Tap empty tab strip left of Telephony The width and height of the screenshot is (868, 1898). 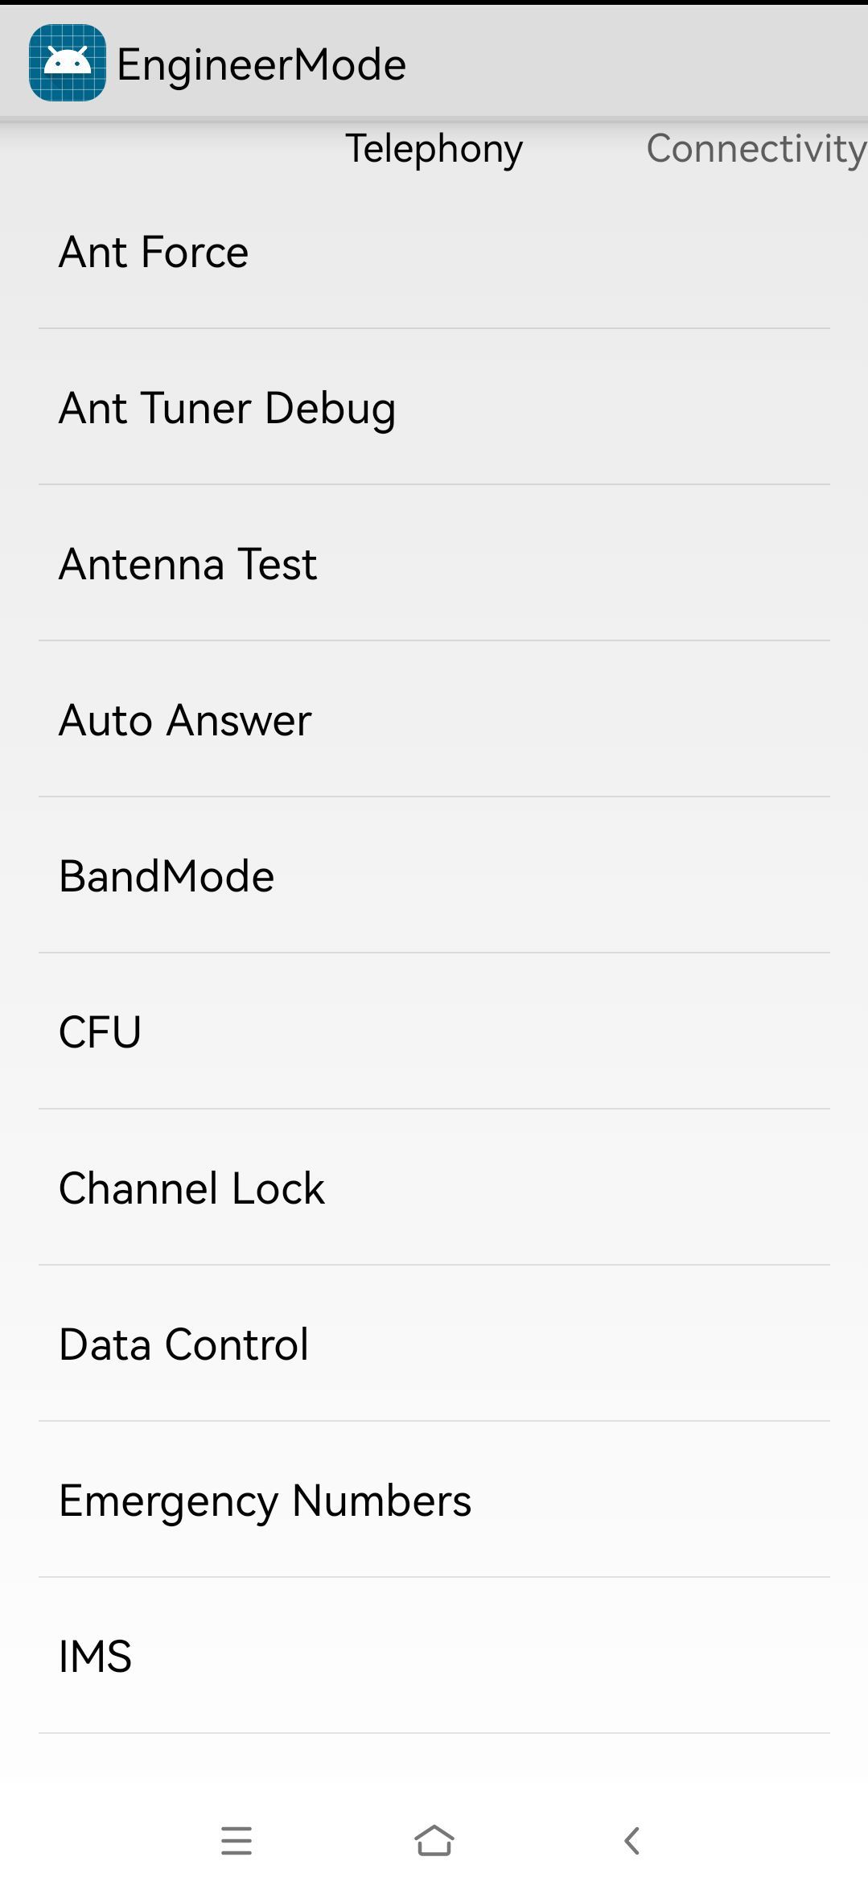[x=169, y=149]
